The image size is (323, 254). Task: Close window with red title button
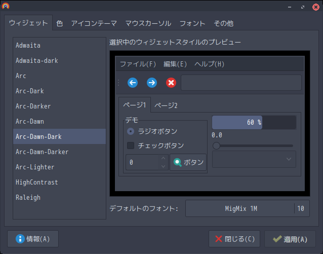[316, 7]
